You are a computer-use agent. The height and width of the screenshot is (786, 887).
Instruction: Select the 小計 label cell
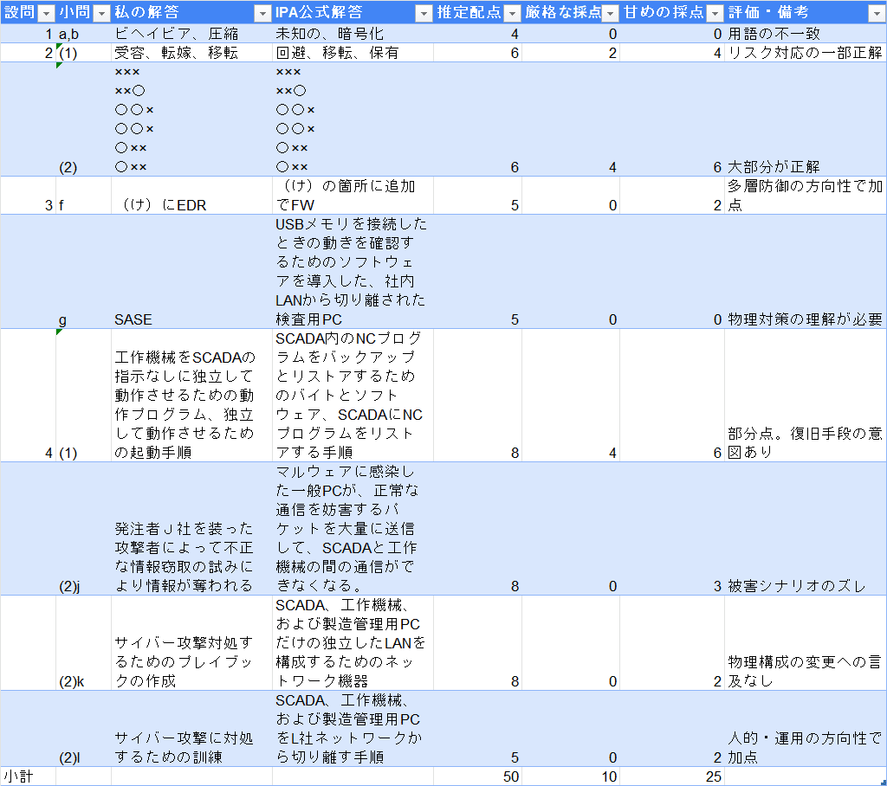coord(17,776)
